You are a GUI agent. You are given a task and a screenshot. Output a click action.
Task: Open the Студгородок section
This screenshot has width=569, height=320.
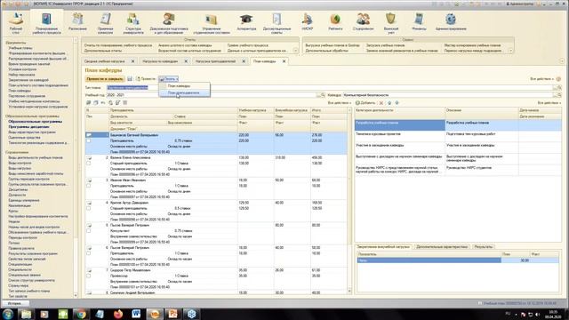click(363, 21)
